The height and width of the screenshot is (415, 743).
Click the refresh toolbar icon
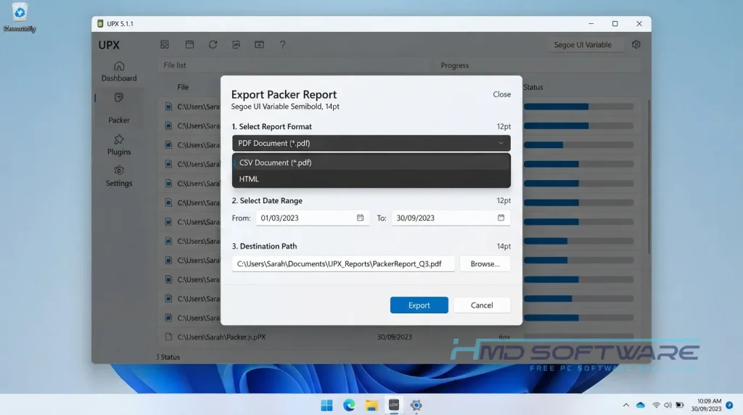click(x=213, y=44)
